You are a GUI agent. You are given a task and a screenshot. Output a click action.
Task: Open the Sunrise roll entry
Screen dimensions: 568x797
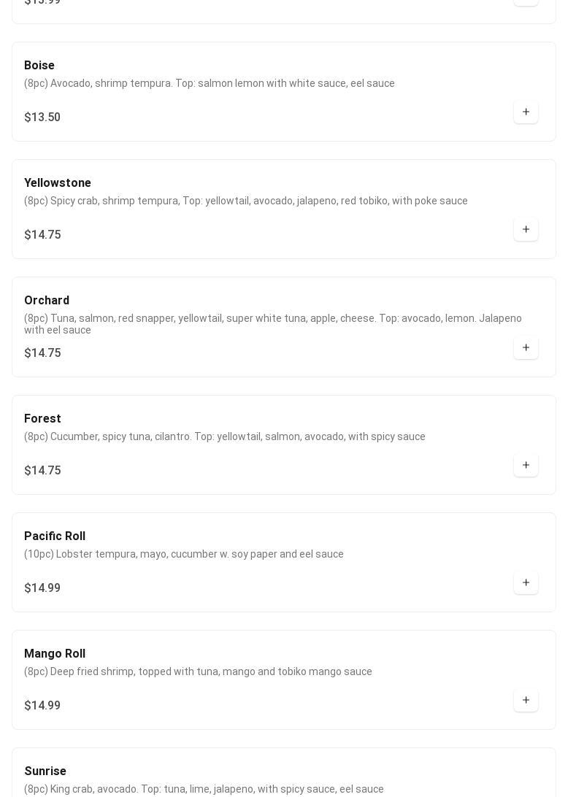[x=45, y=771]
